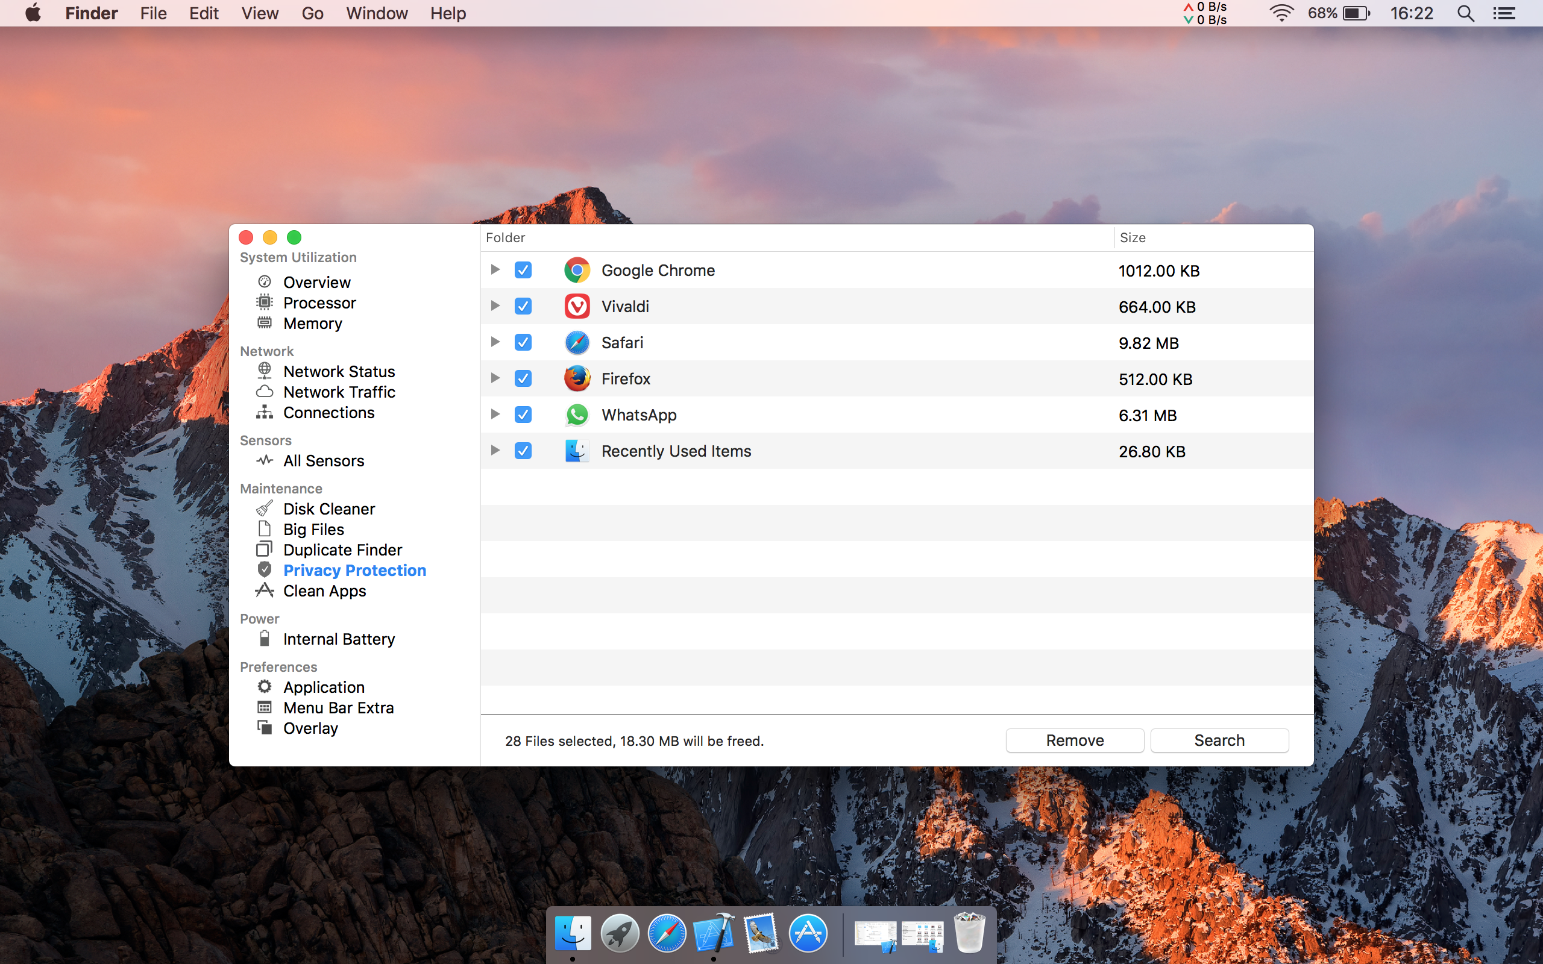This screenshot has width=1543, height=964.
Task: Select the Processor chip icon
Action: click(265, 302)
